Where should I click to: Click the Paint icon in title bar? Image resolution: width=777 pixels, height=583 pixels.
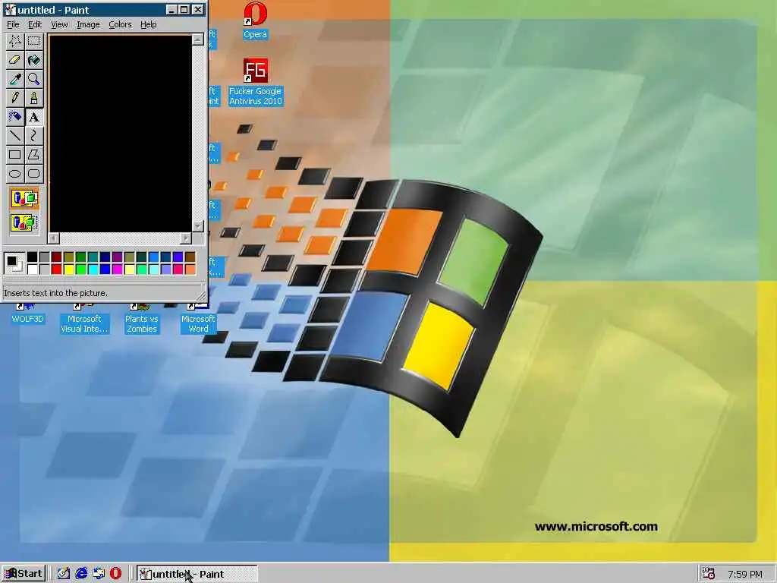click(11, 10)
